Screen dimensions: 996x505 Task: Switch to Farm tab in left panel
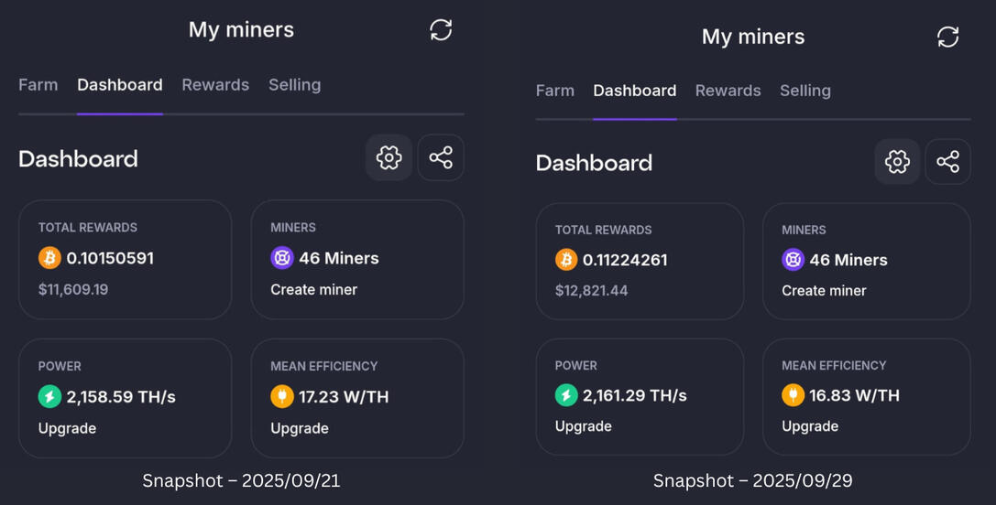click(x=38, y=85)
